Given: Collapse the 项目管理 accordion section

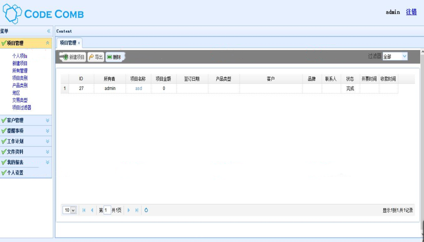Looking at the screenshot, I should [47, 43].
